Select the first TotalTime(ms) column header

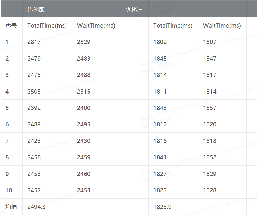(x=47, y=26)
